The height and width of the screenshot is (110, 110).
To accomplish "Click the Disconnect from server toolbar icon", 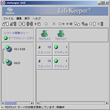I will [x=13, y=24].
